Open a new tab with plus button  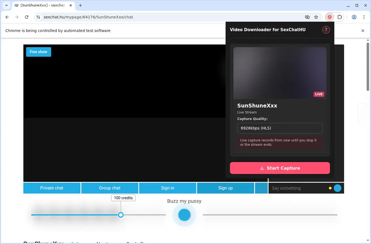point(80,5)
